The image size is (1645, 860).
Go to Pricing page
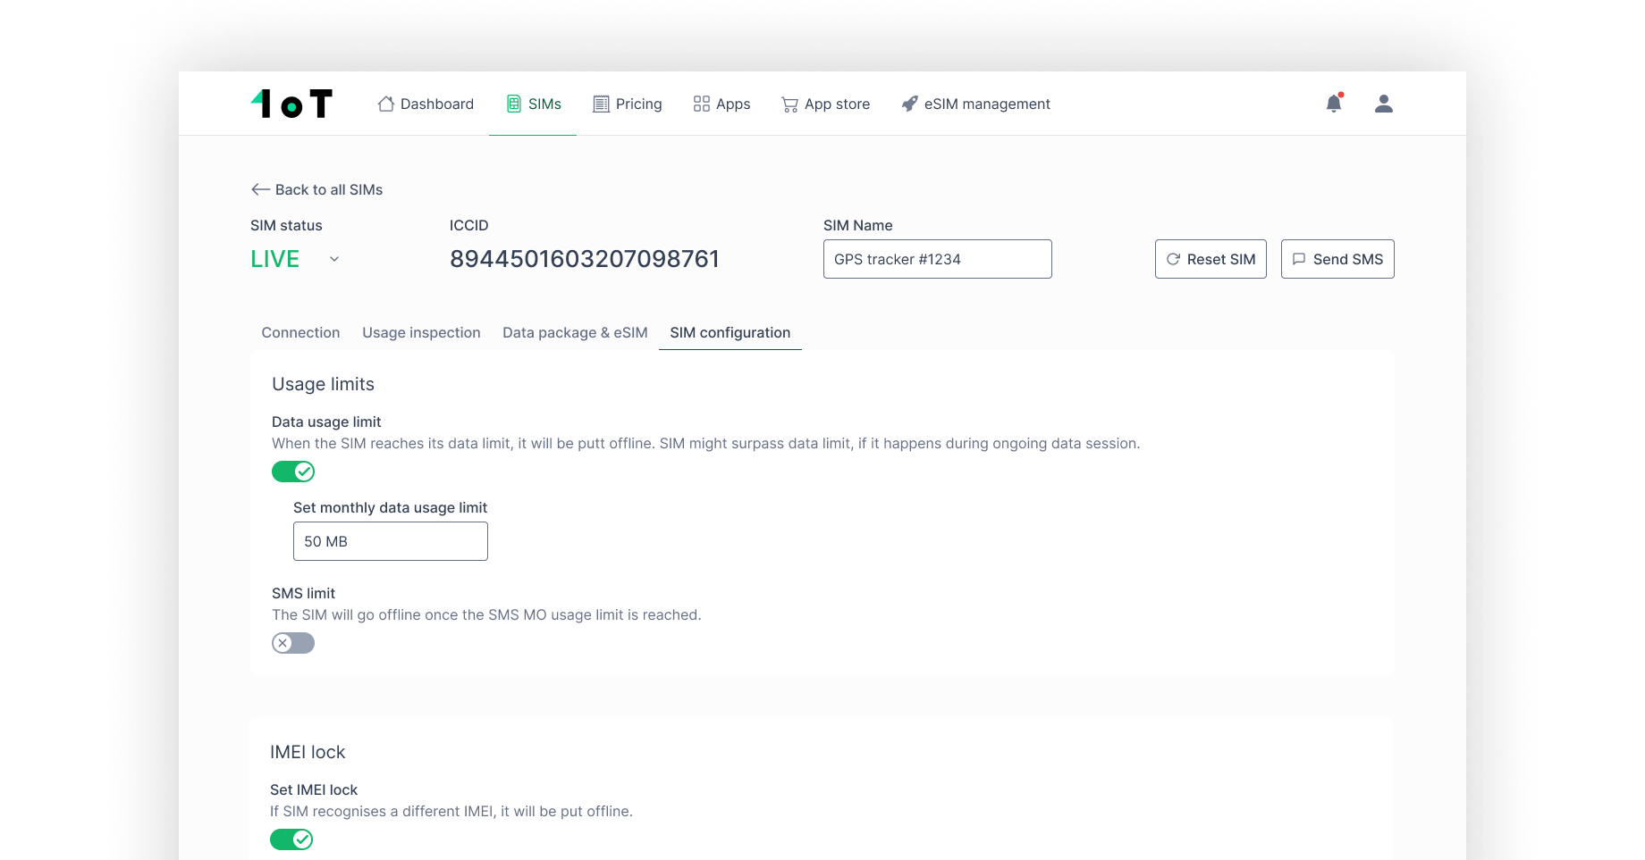point(628,104)
